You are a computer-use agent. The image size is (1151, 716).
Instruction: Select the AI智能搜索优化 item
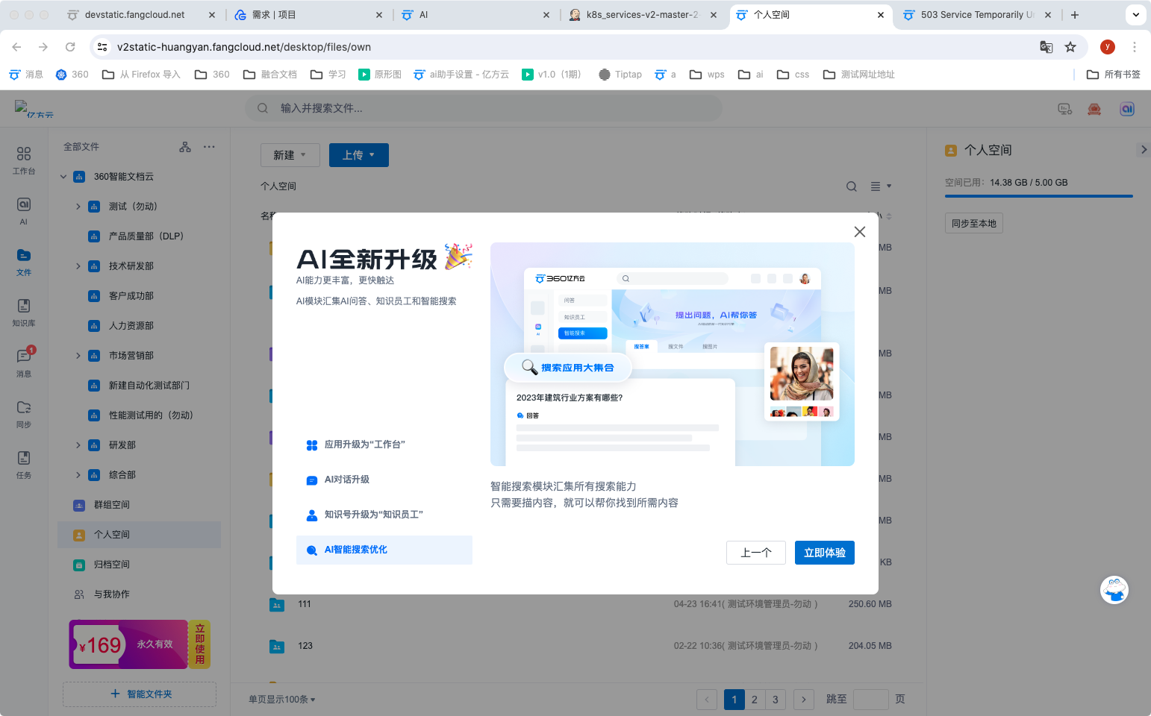click(384, 550)
